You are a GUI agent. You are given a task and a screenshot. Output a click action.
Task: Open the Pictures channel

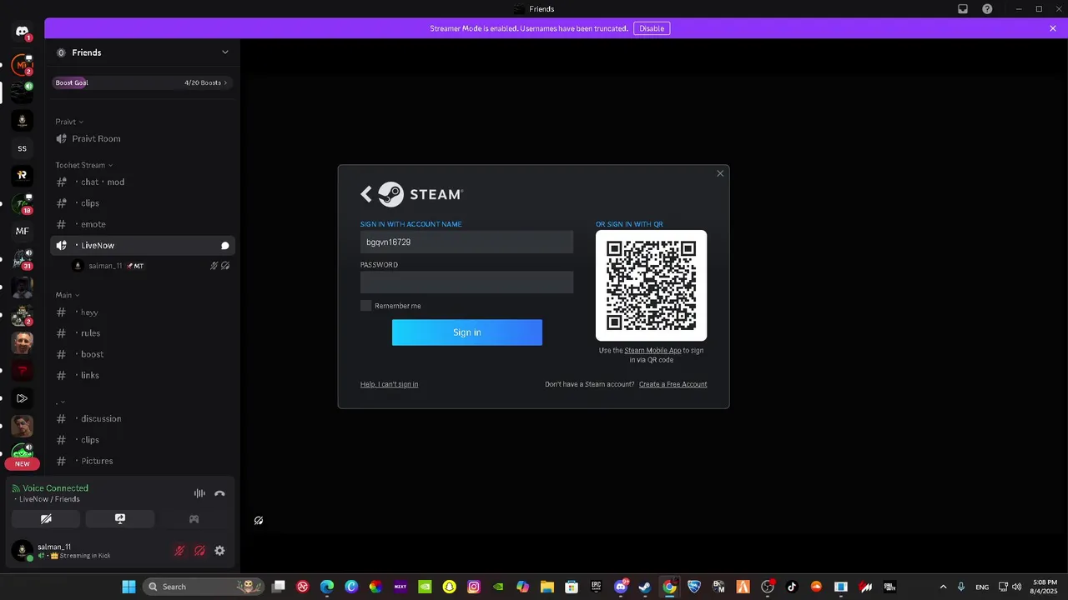(143, 461)
